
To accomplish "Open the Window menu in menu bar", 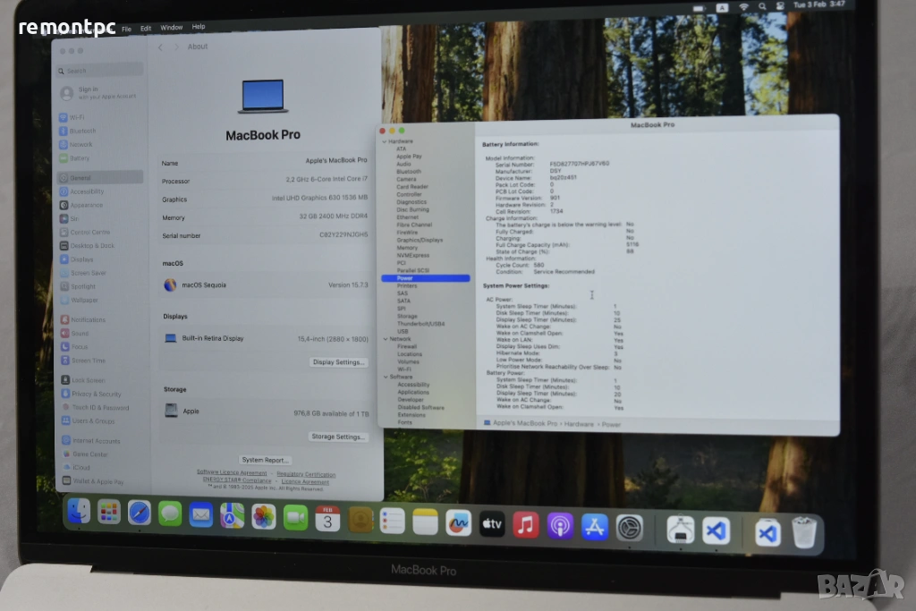I will (x=171, y=28).
